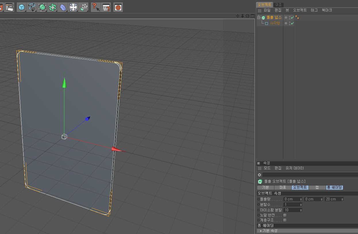Screen dimensions: 358x234
Task: Toggle visibility dots of 돌출 넙스
Action: pos(290,18)
